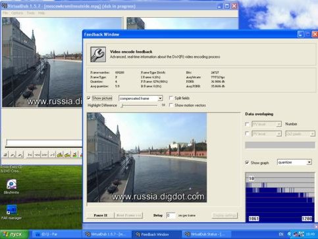Click the Pause button
The height and width of the screenshot is (239, 318).
101,215
